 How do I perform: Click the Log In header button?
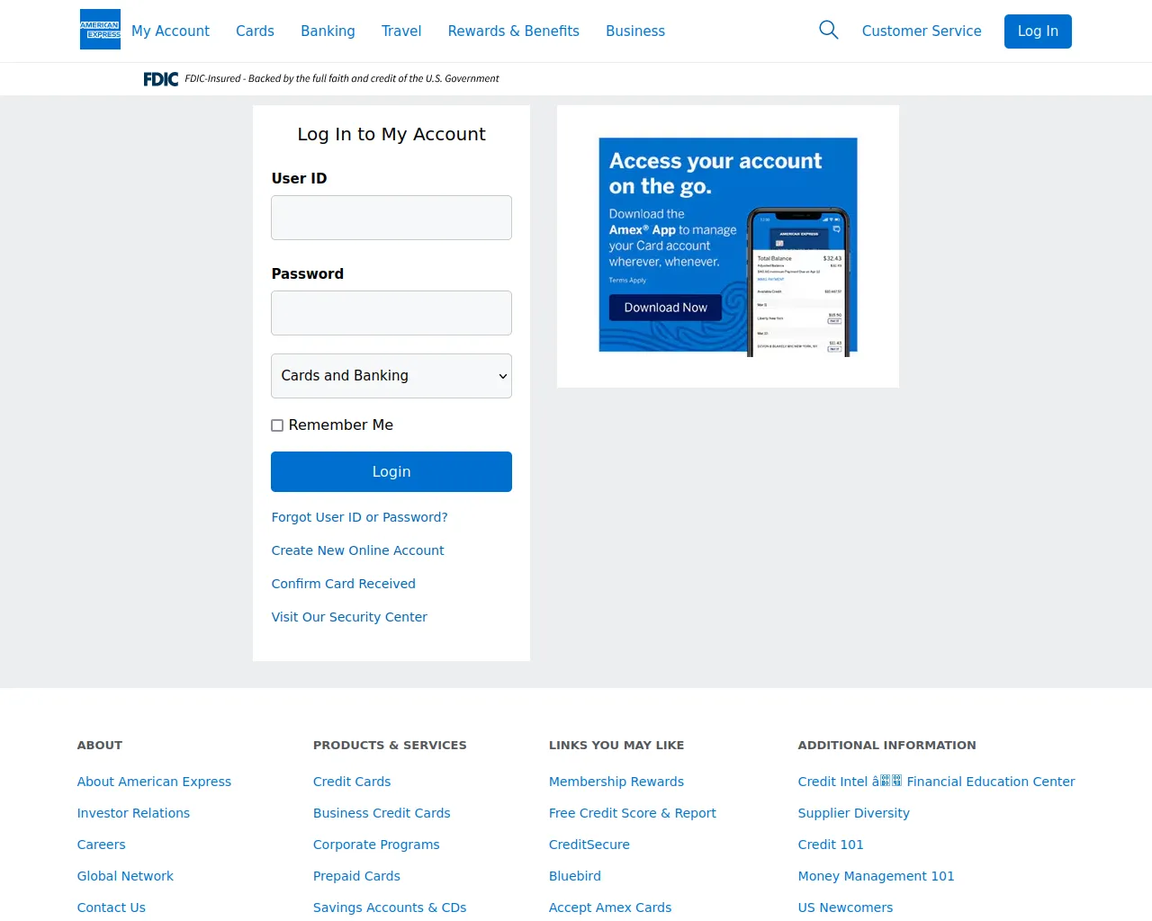click(x=1038, y=31)
